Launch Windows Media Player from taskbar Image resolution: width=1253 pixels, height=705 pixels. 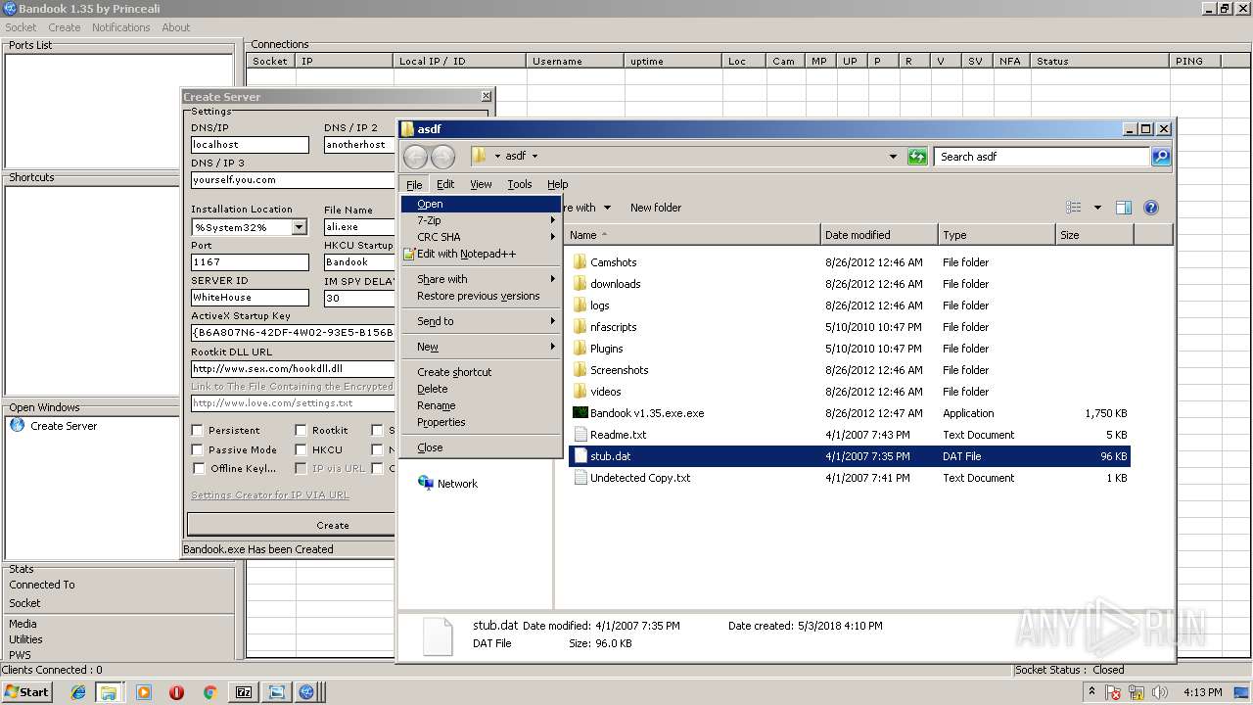144,692
